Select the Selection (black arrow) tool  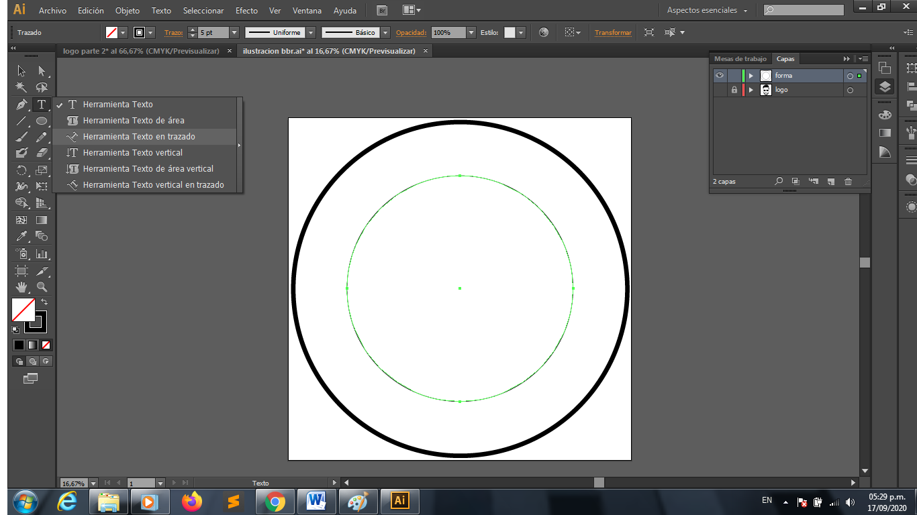[21, 71]
